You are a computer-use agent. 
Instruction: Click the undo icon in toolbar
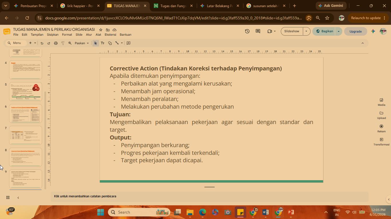42,43
